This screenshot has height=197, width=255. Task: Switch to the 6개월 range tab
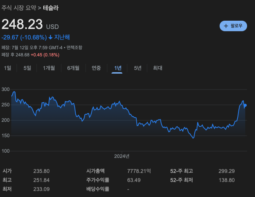click(73, 68)
